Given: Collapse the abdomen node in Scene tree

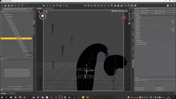Looking at the screenshot, I should [x=5, y=15].
